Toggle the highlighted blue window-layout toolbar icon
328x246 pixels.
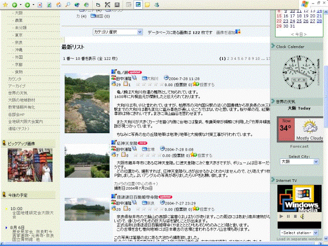tap(138, 5)
